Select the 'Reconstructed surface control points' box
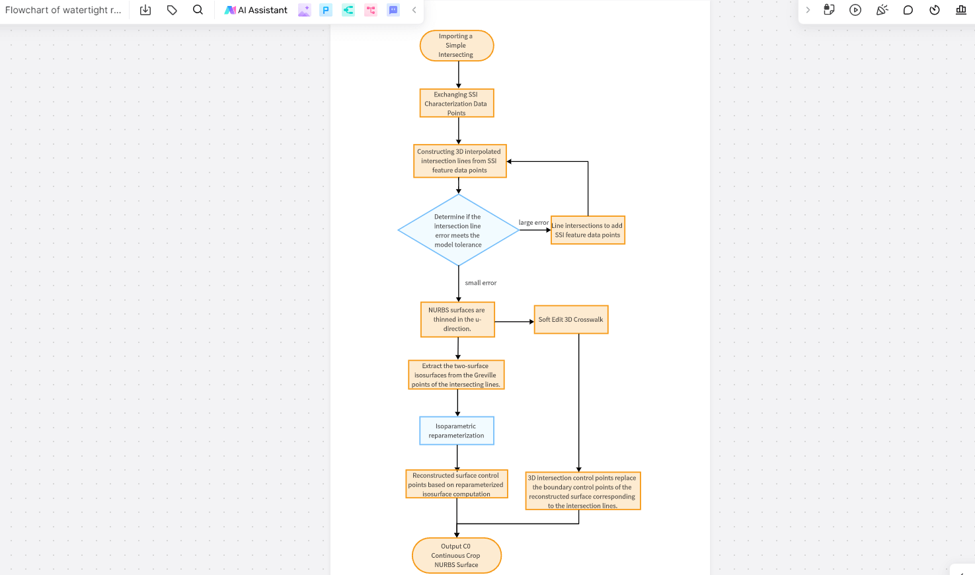Viewport: 975px width, 575px height. (457, 484)
